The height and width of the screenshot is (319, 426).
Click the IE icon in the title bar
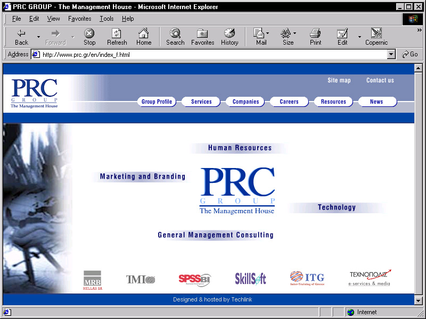point(7,7)
